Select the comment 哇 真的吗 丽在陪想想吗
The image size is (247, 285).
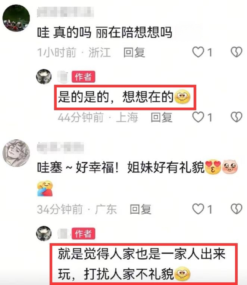coord(104,32)
